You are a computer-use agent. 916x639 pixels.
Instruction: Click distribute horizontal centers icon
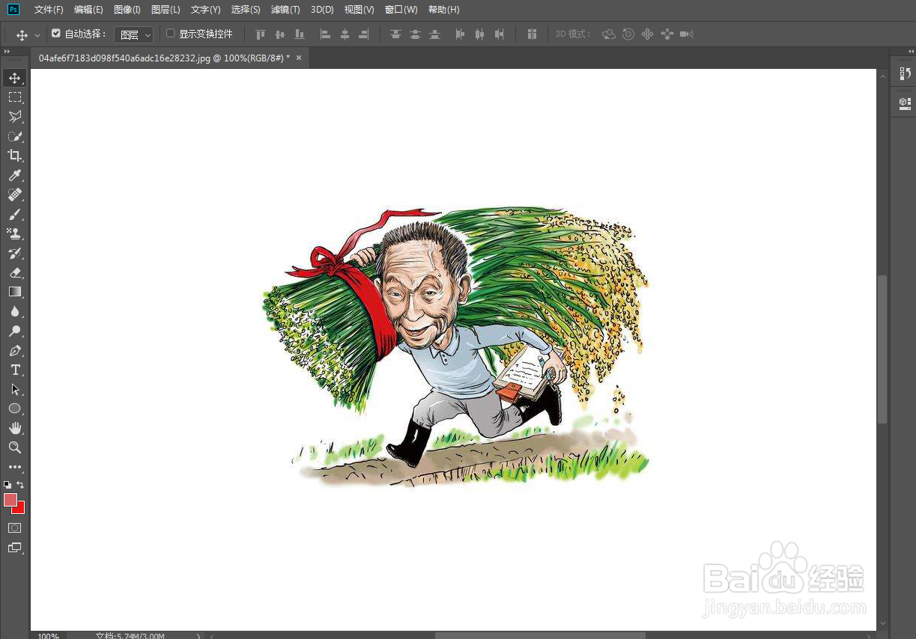[479, 34]
